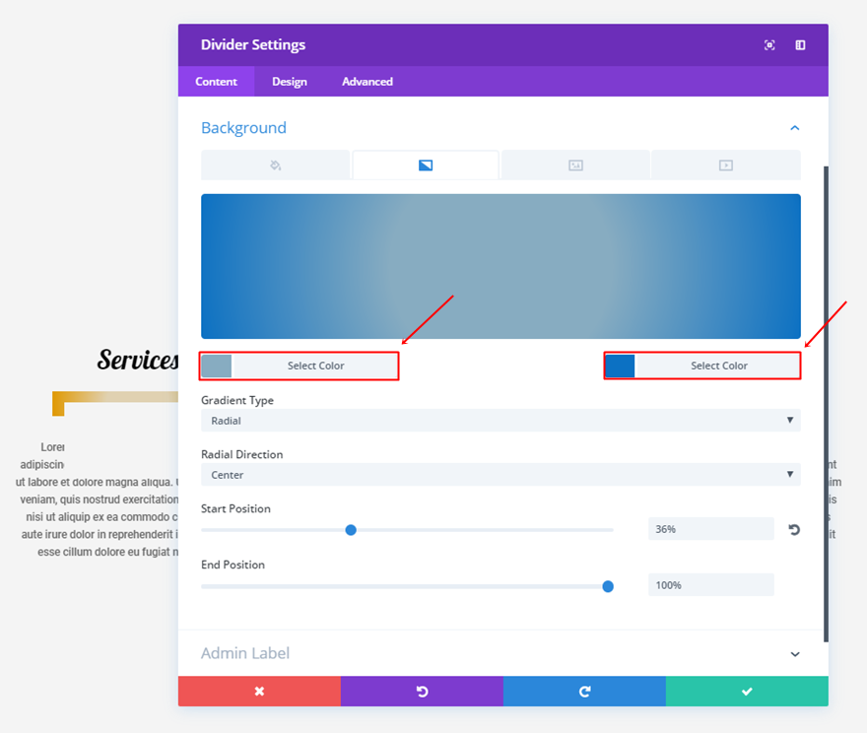Viewport: 867px width, 733px height.
Task: Expand the Admin Label section
Action: click(x=794, y=654)
